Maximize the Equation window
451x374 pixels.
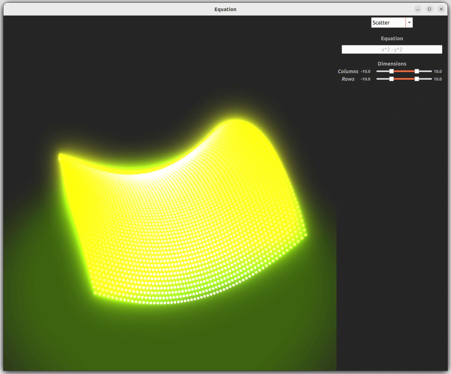tap(429, 9)
